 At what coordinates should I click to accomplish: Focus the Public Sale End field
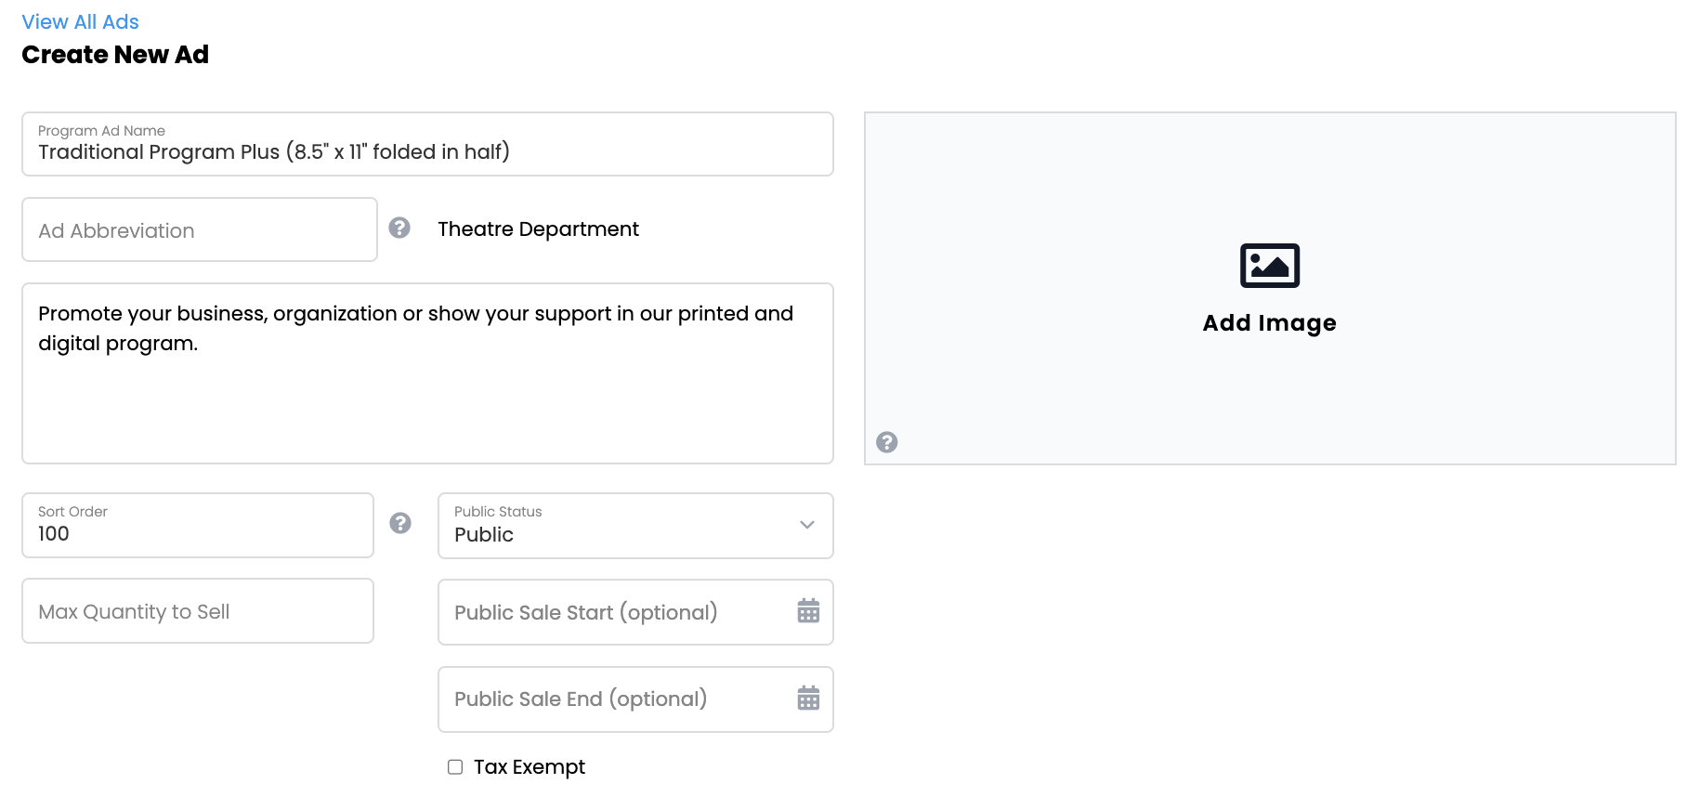613,699
